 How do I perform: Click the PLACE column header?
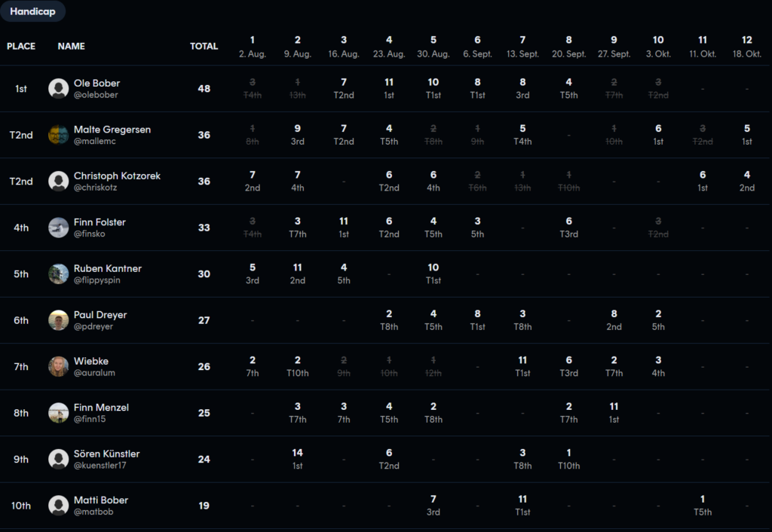tap(21, 46)
